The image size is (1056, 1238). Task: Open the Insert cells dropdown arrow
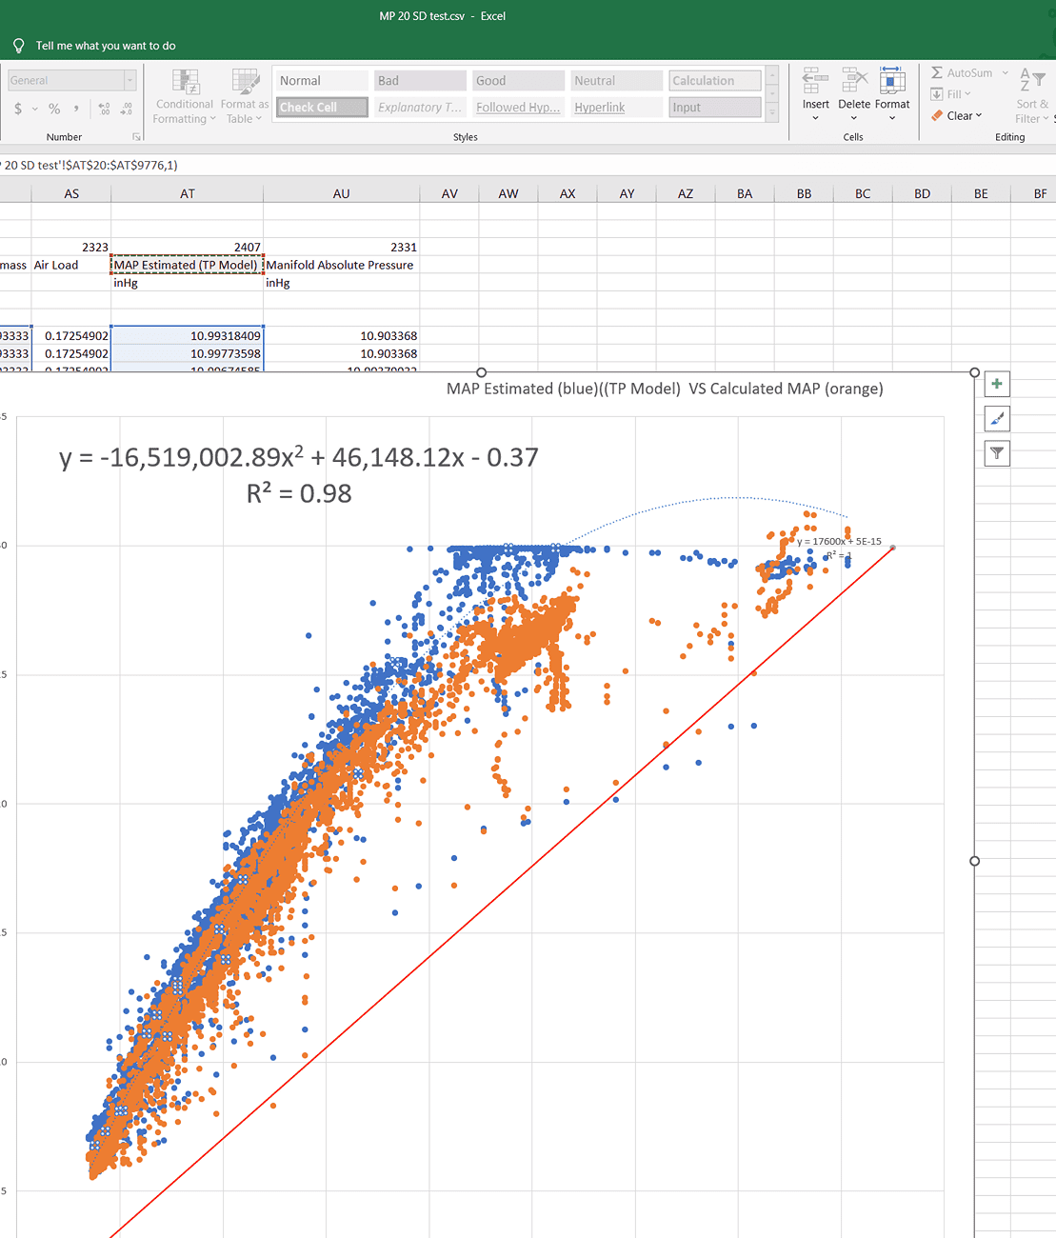tap(815, 118)
